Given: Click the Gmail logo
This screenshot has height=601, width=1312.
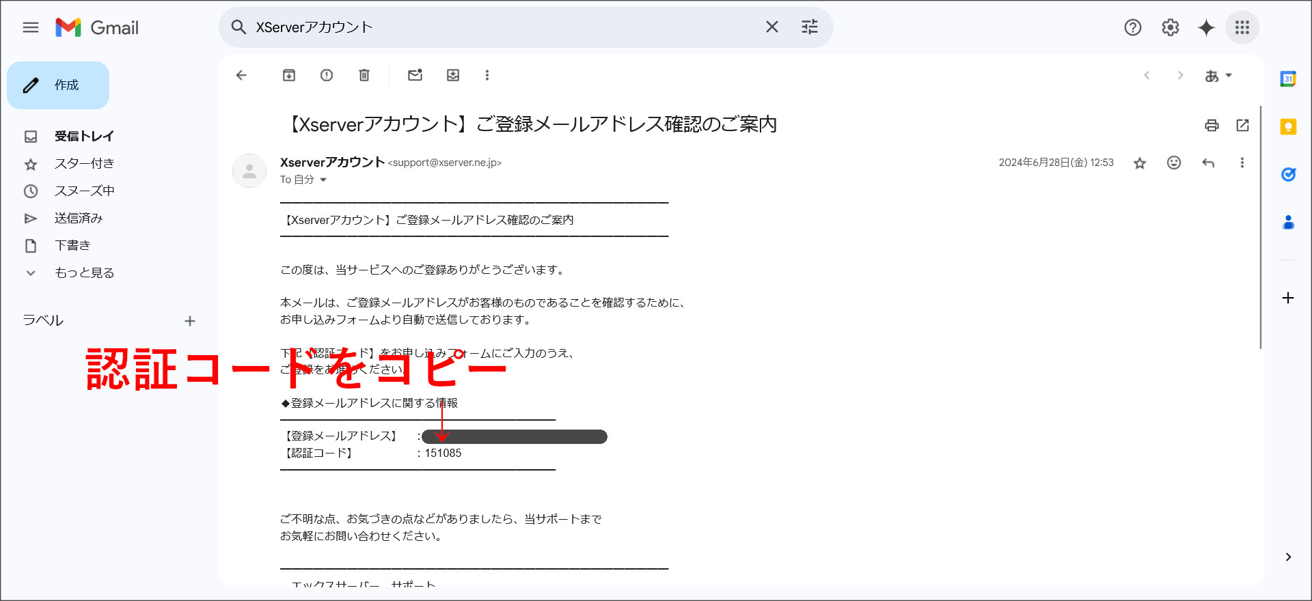Looking at the screenshot, I should 97,27.
